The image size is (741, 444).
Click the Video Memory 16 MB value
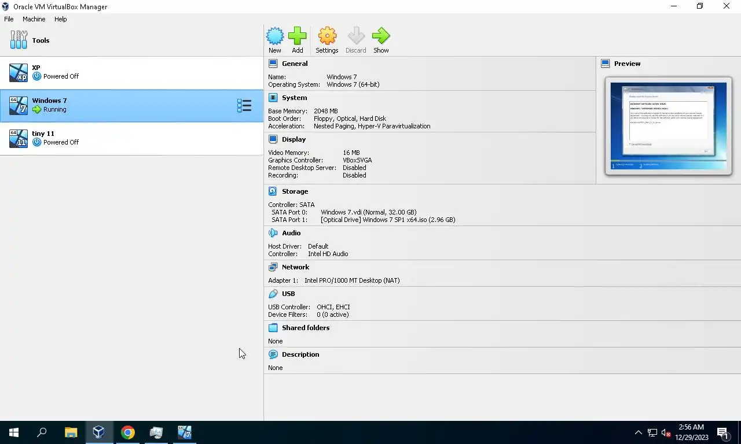point(351,153)
